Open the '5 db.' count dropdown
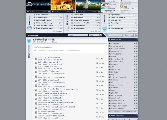 pos(95,35)
